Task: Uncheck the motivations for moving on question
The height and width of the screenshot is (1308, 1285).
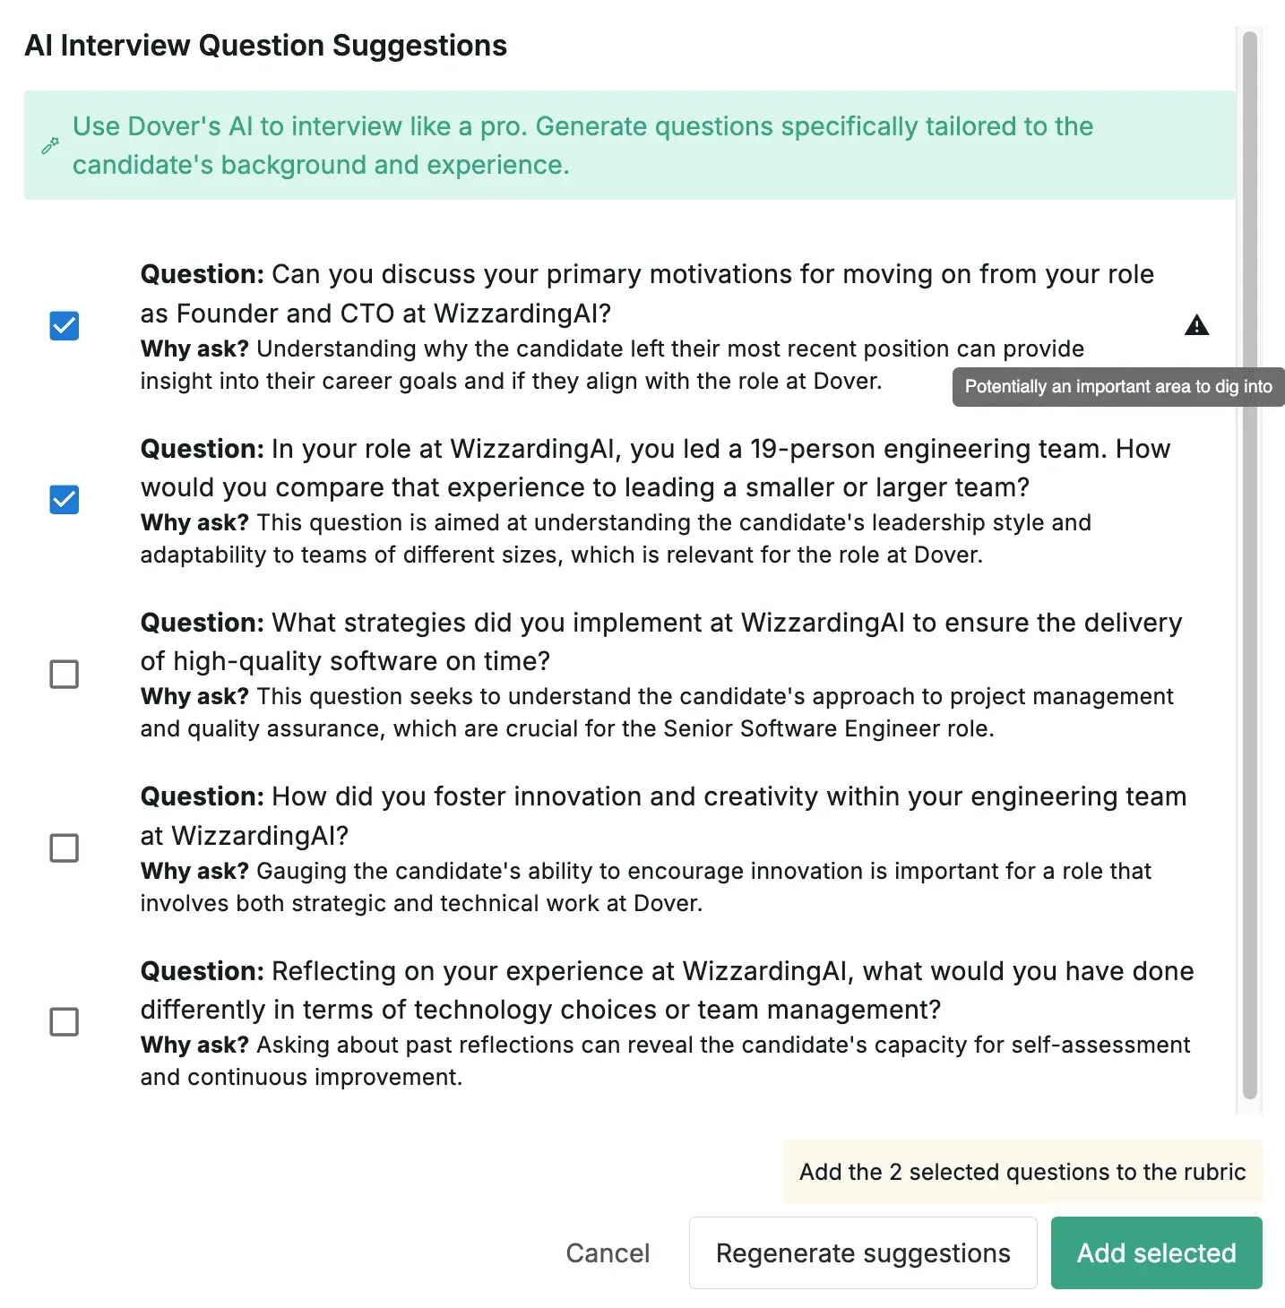Action: coord(65,326)
